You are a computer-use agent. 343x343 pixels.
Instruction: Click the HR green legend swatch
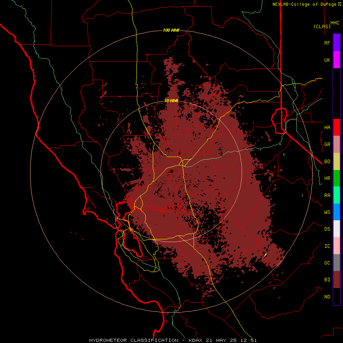(x=337, y=178)
